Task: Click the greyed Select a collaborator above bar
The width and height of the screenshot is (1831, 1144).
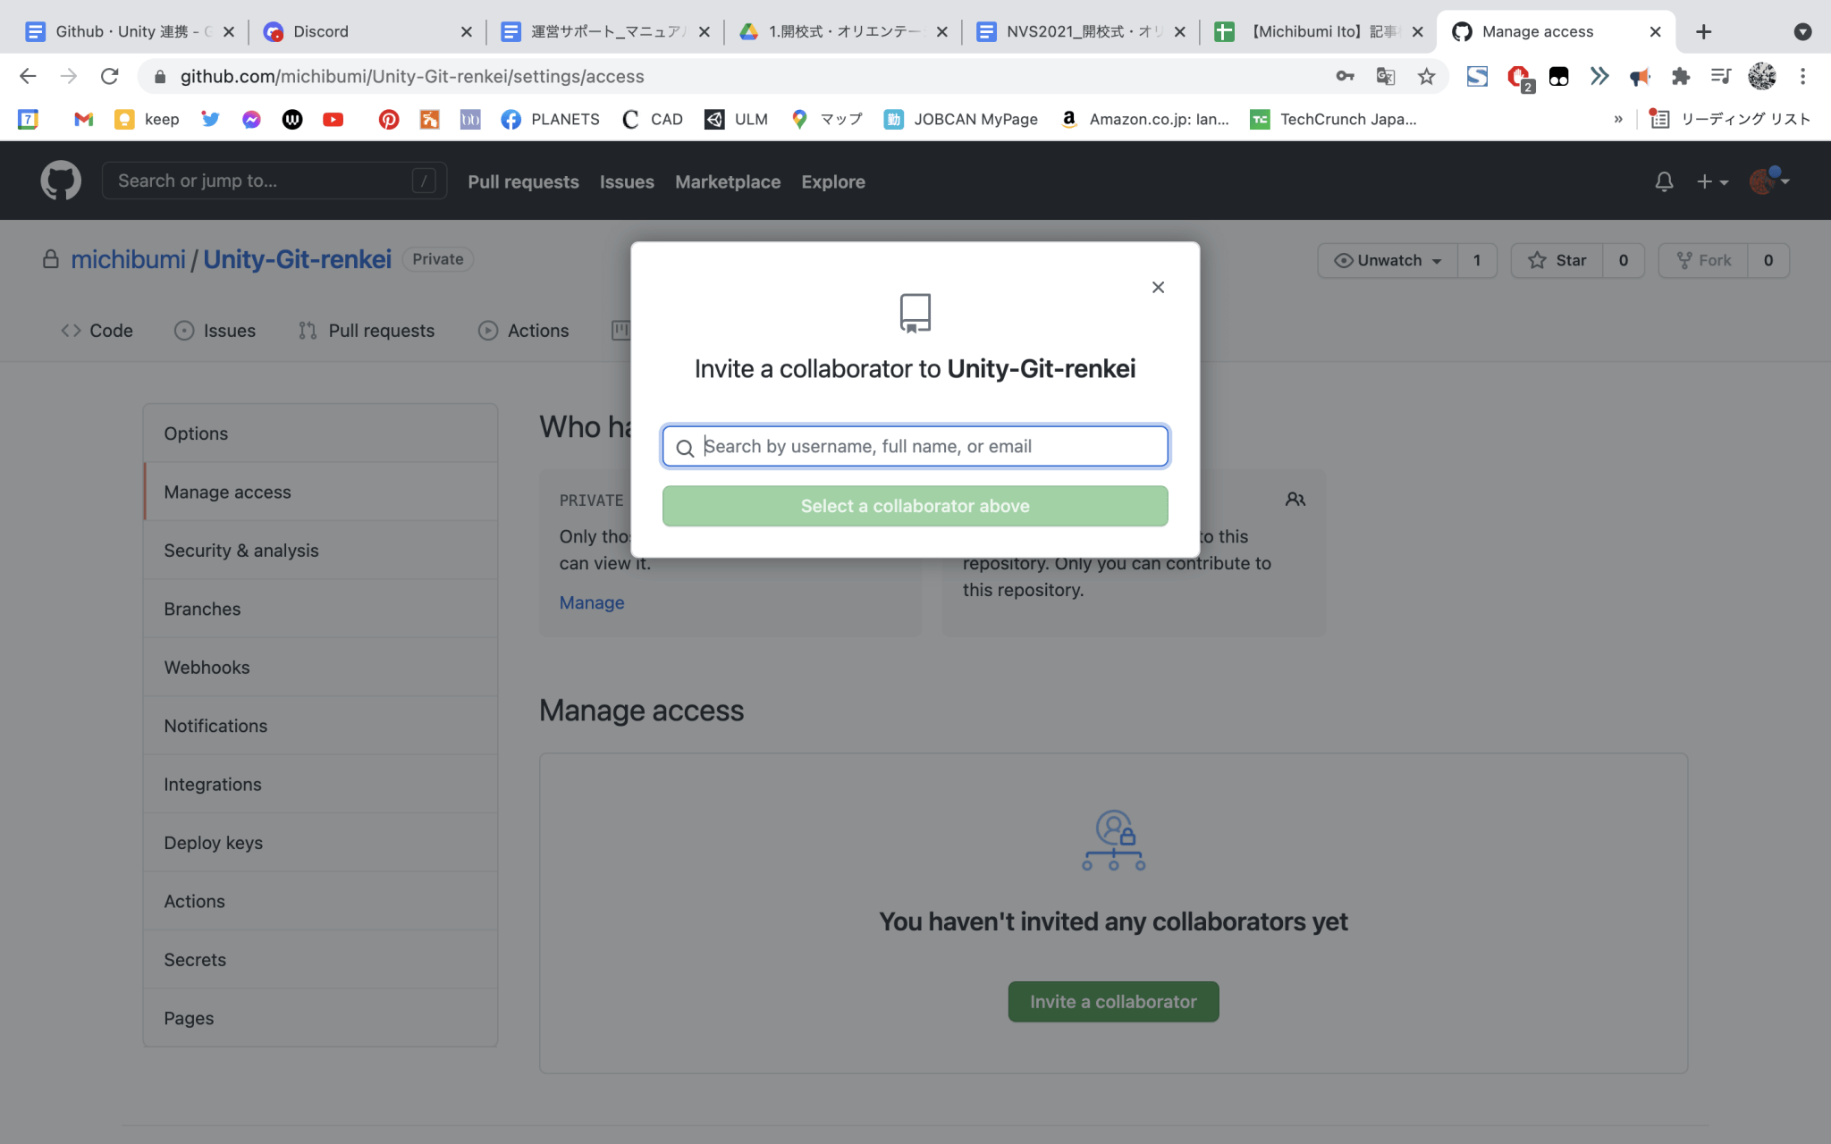Action: [x=914, y=505]
